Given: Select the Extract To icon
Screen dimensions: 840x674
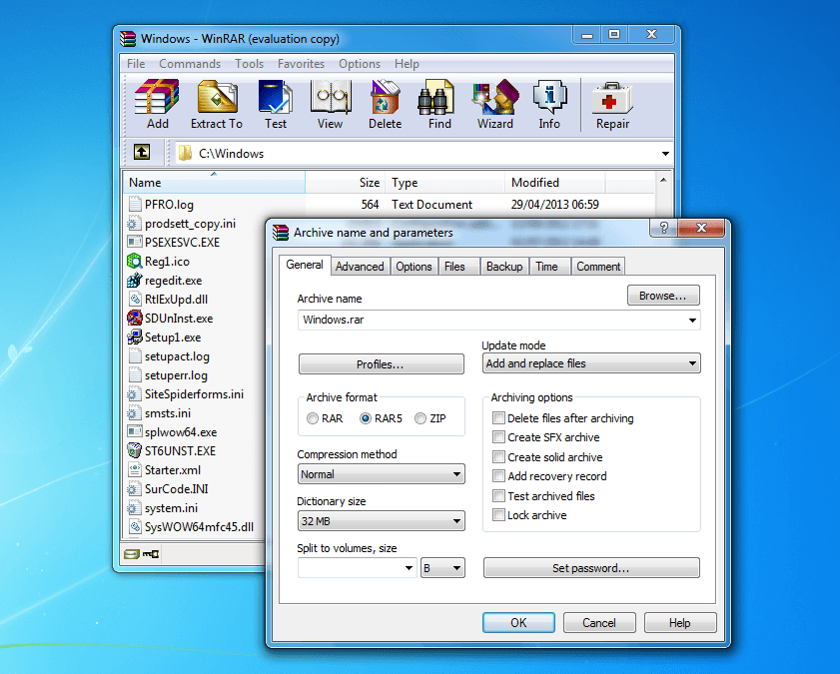Looking at the screenshot, I should pyautogui.click(x=216, y=100).
